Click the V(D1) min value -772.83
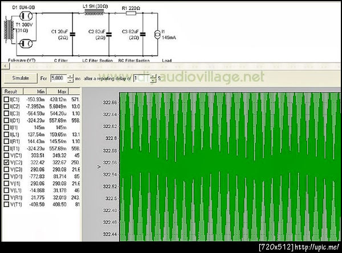The height and width of the screenshot is (253, 342). pos(36,176)
